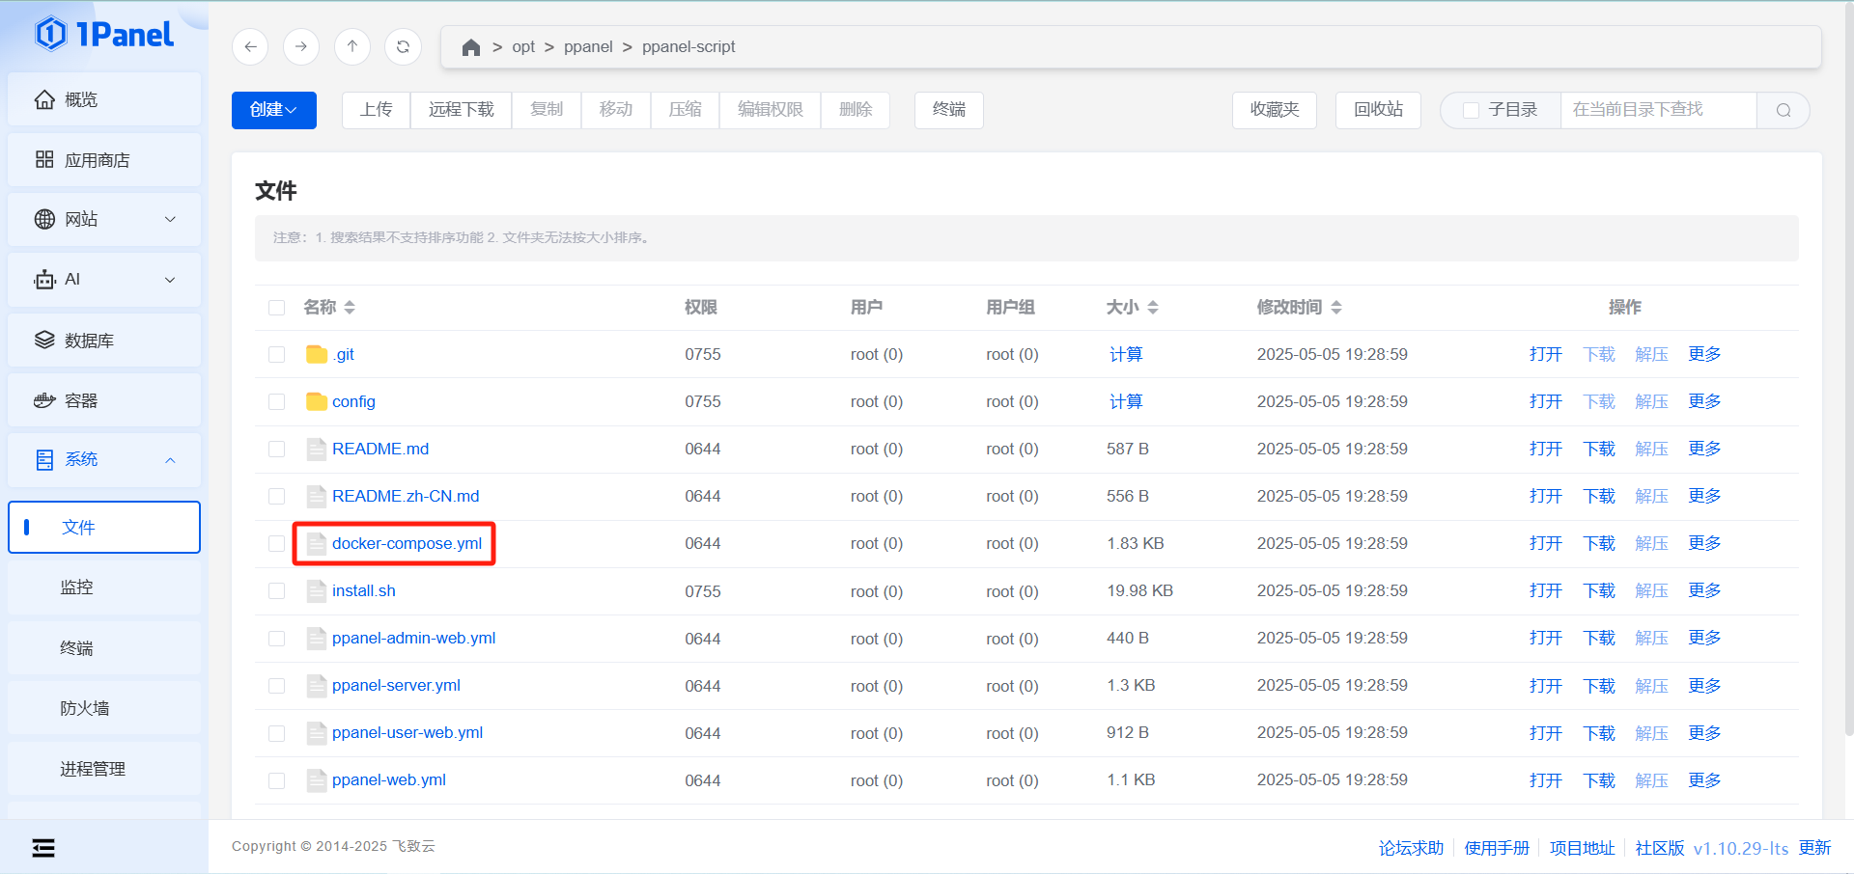Click 计算 to compute config folder size

1126,401
